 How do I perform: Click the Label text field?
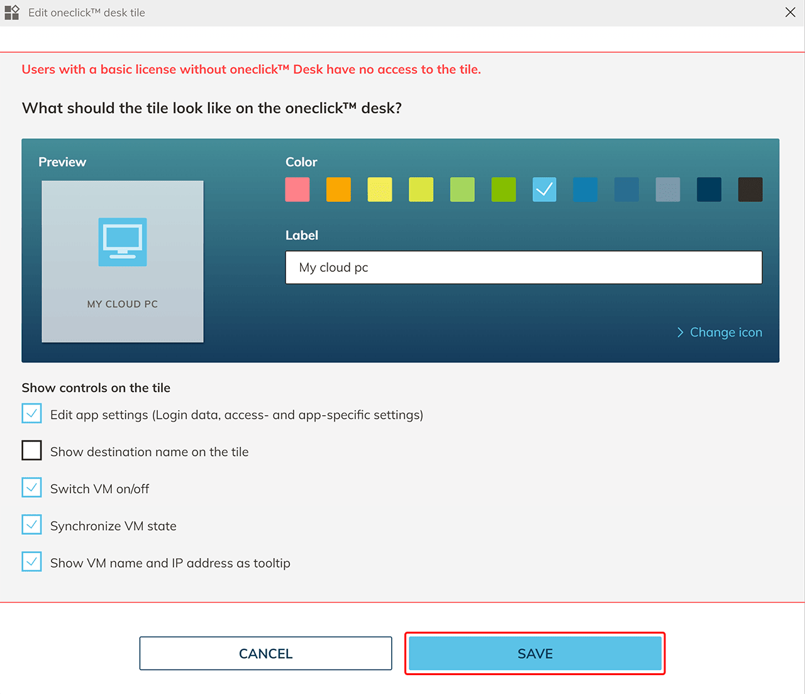point(523,267)
